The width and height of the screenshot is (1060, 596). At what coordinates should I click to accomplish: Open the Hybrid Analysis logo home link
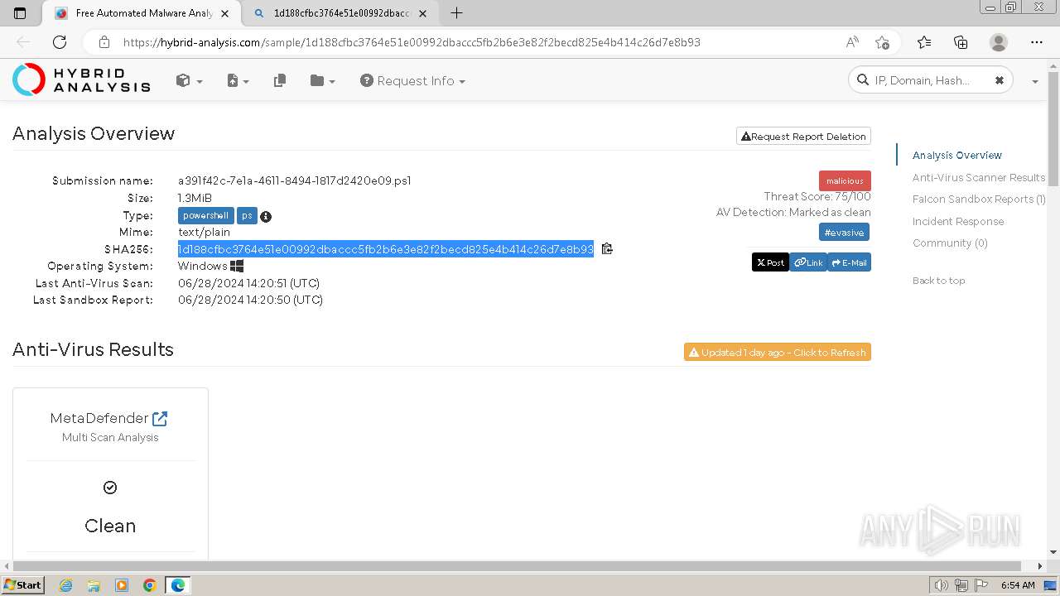81,79
